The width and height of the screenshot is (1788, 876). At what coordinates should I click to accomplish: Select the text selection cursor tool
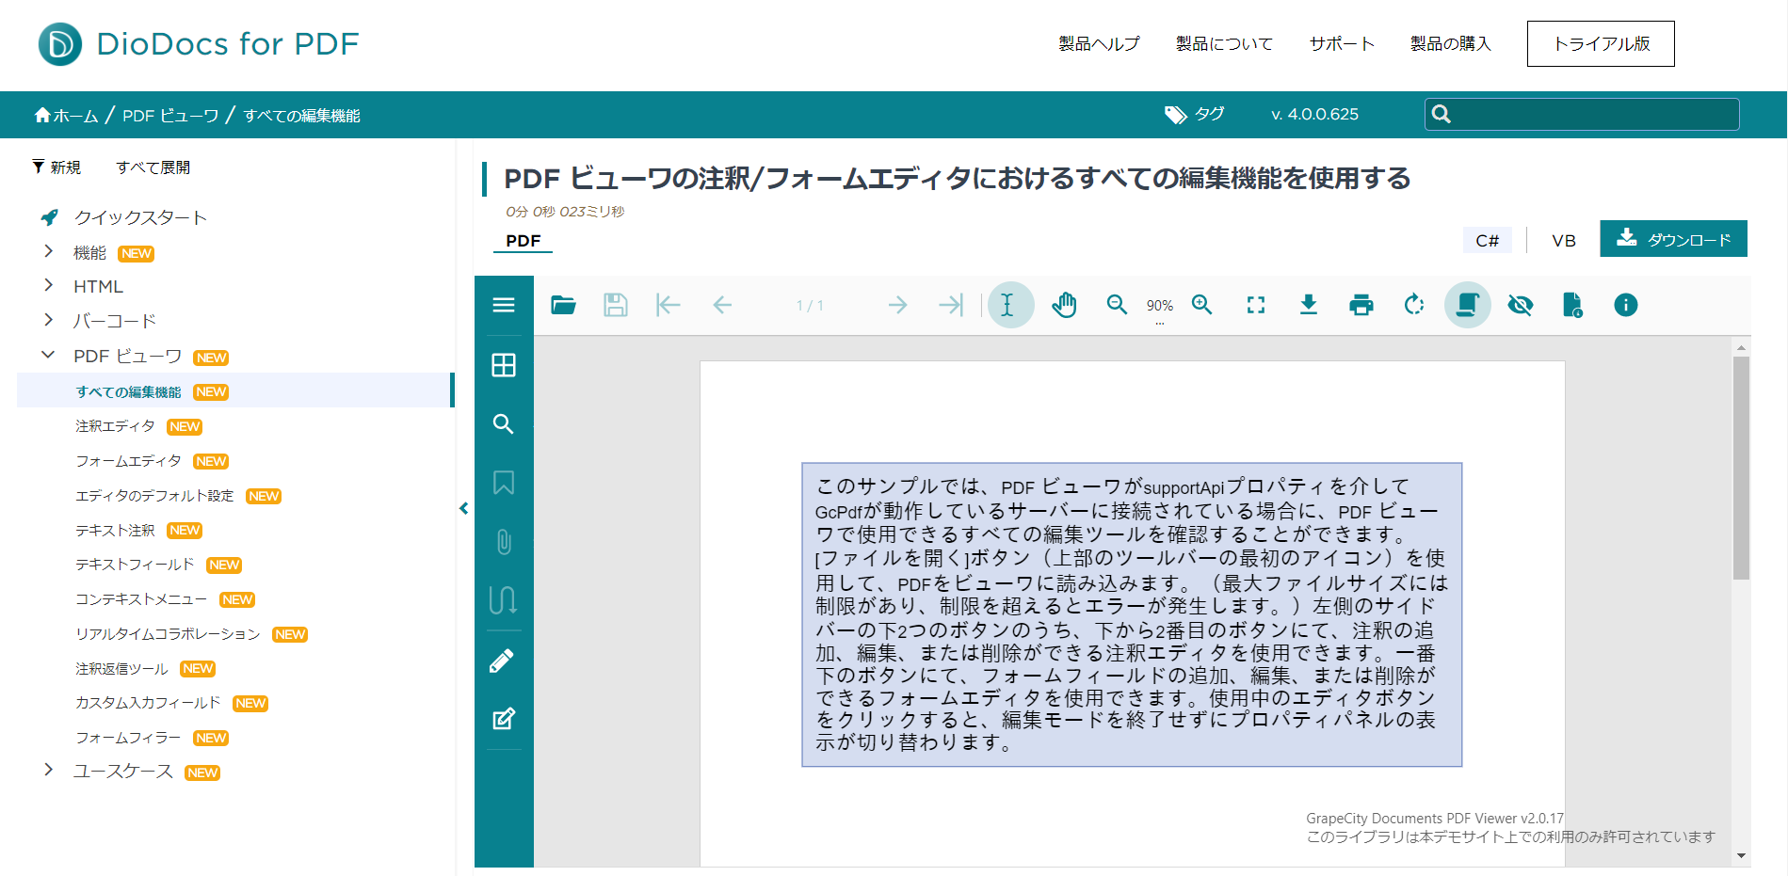(1010, 305)
